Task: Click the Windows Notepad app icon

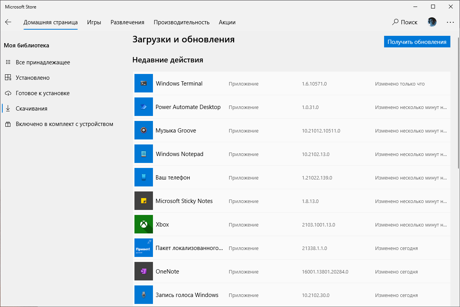Action: pyautogui.click(x=143, y=154)
